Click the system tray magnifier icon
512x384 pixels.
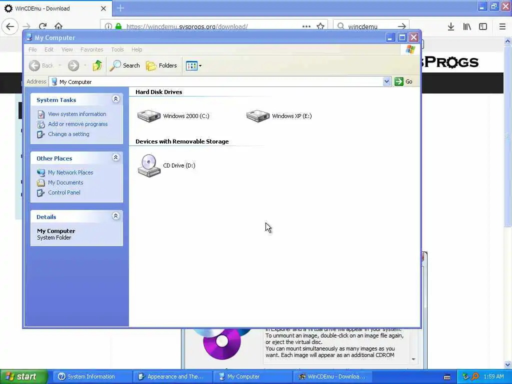pyautogui.click(x=475, y=377)
